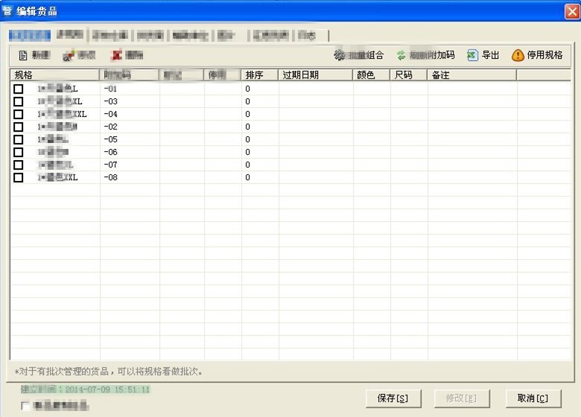Check the box for the -01 row

(x=19, y=89)
